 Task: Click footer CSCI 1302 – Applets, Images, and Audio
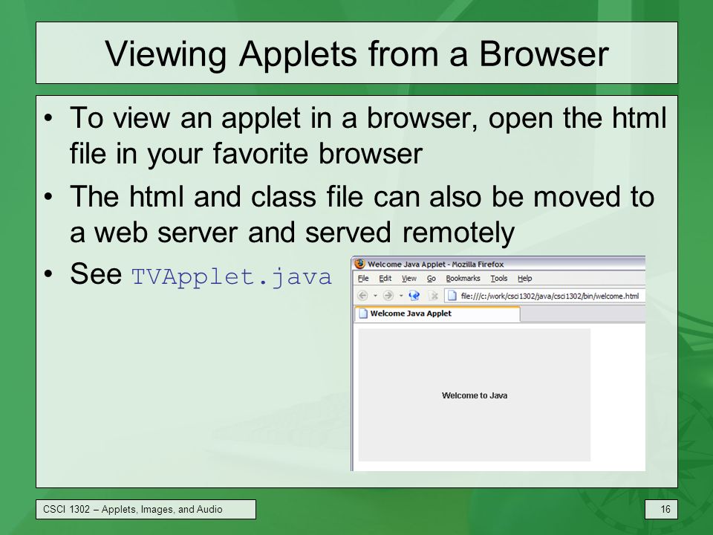133,509
